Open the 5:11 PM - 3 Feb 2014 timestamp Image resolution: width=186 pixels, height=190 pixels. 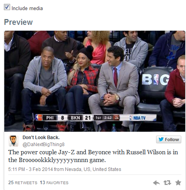coord(30,169)
